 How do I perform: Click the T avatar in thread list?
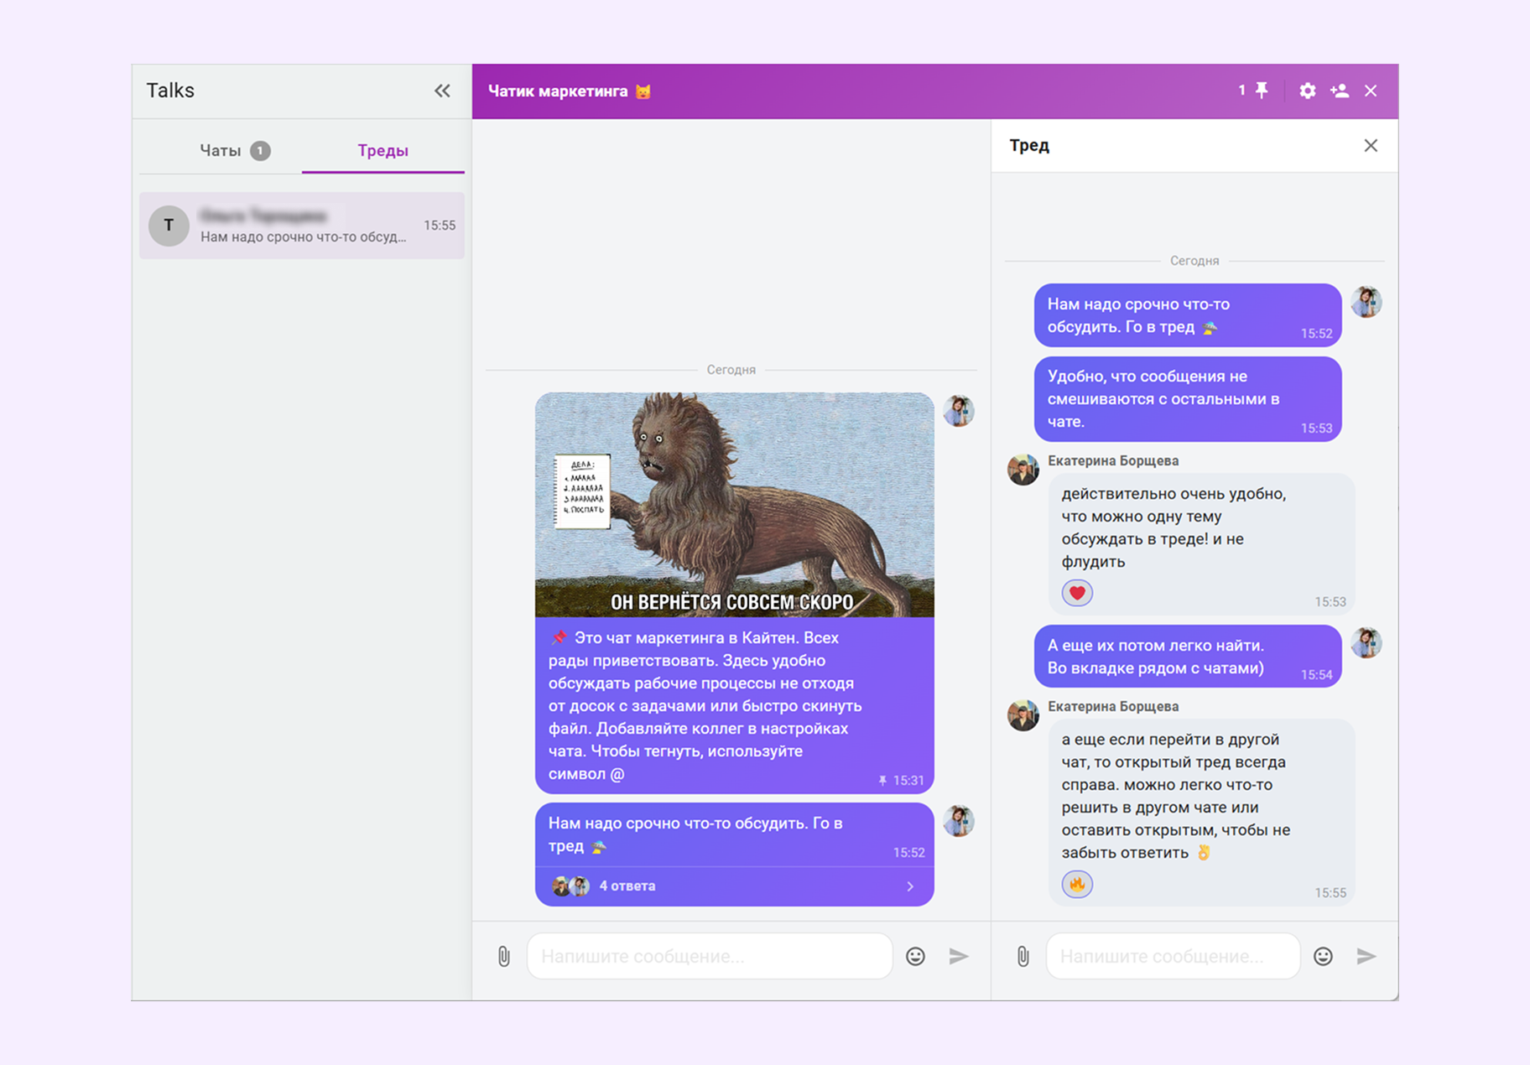click(169, 226)
